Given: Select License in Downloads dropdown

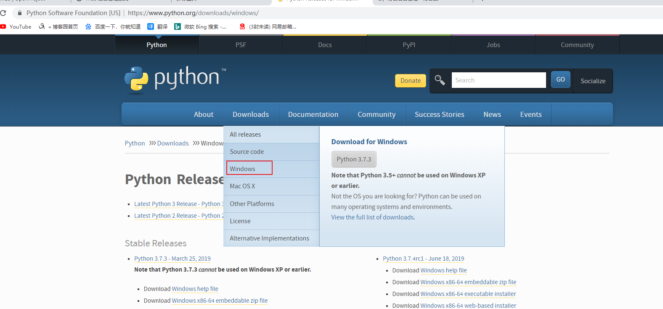Looking at the screenshot, I should tap(271, 221).
